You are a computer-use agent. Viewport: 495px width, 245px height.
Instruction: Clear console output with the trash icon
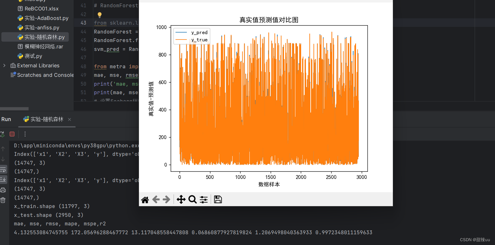tap(3, 200)
